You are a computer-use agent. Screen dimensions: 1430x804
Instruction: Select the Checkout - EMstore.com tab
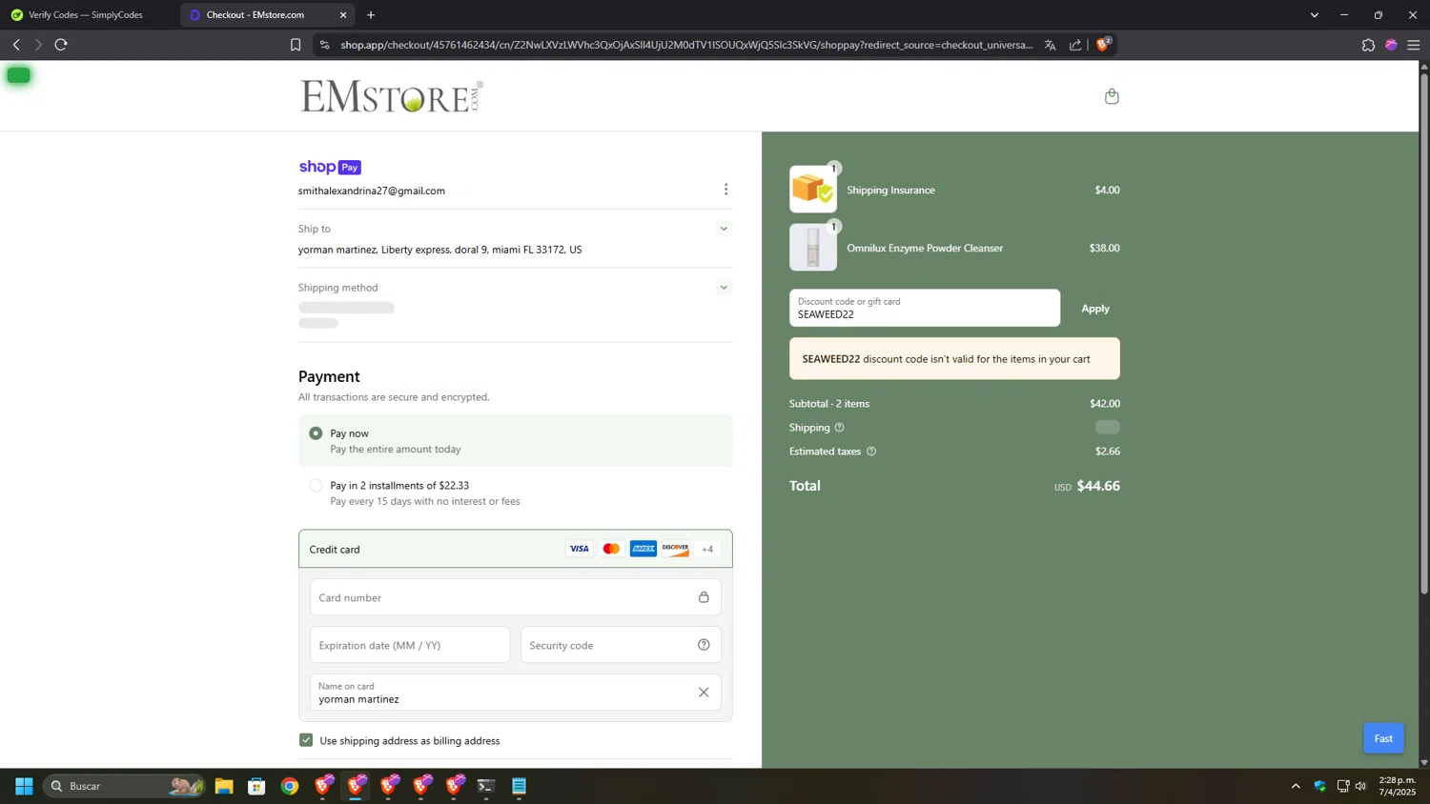point(257,15)
